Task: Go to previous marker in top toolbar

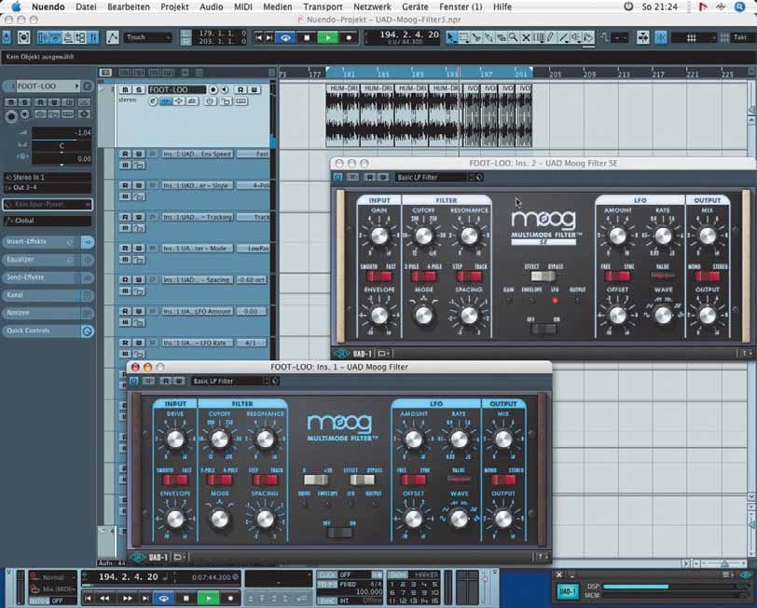Action: (x=259, y=37)
